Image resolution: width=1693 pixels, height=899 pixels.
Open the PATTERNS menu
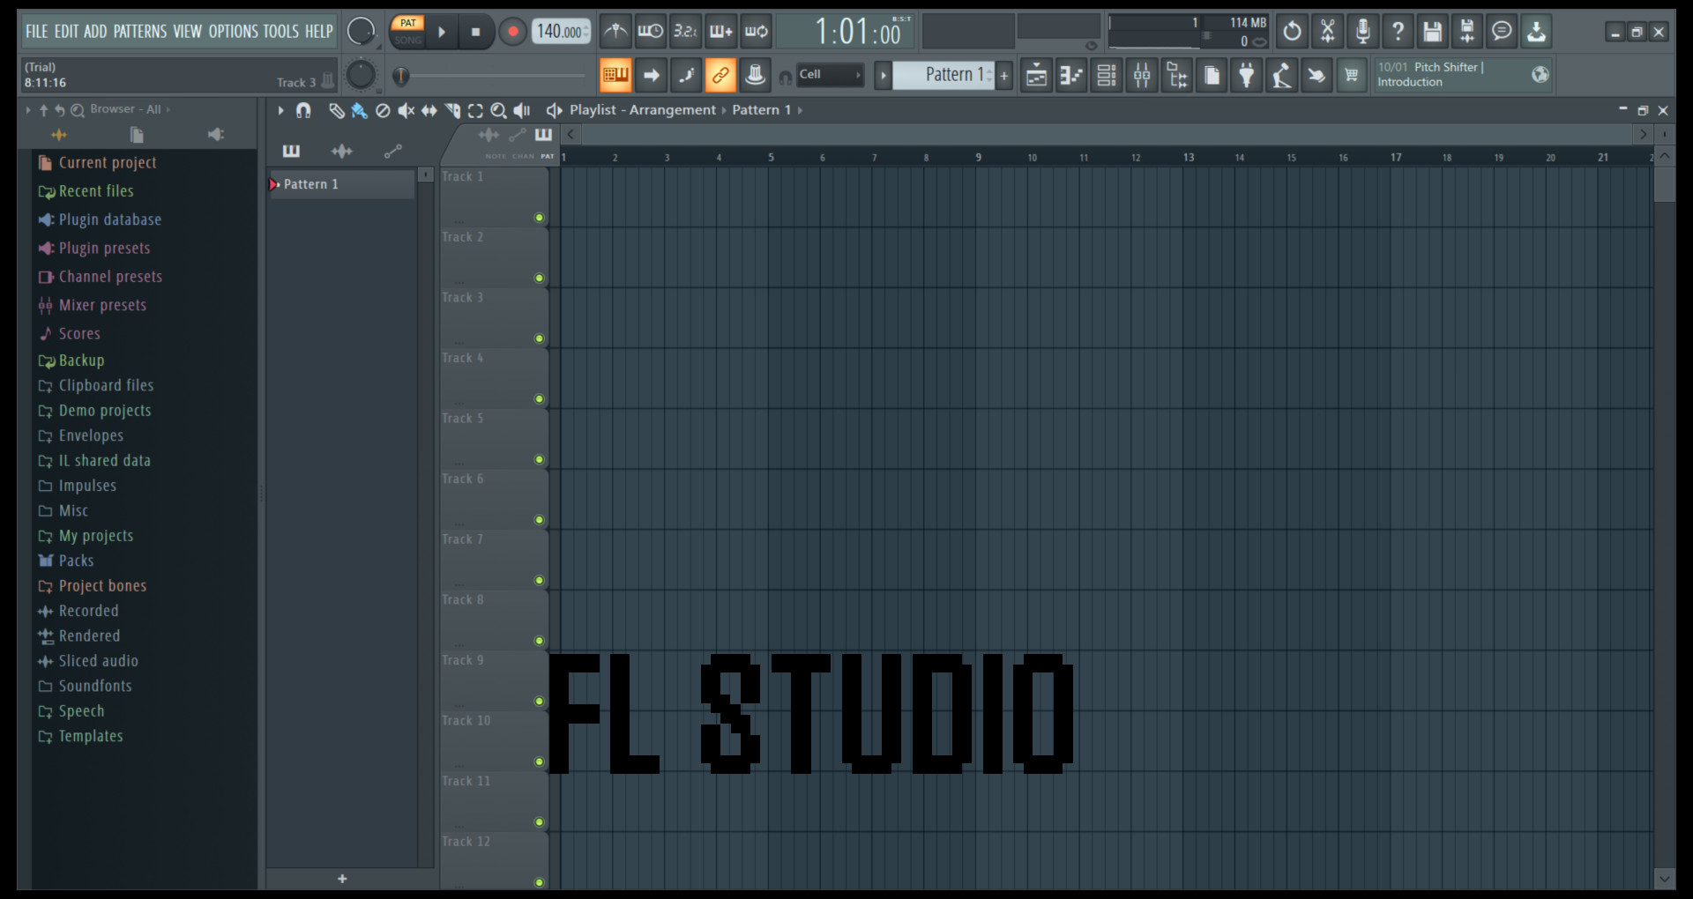tap(140, 31)
